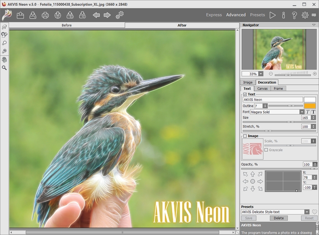Move text position right arrow

(260, 181)
